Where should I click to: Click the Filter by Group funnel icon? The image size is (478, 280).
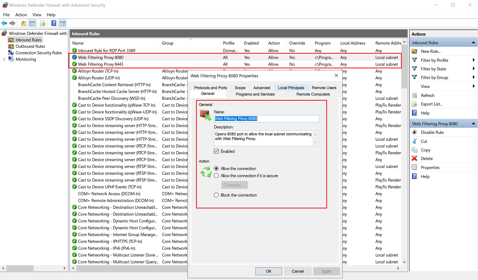pos(415,77)
